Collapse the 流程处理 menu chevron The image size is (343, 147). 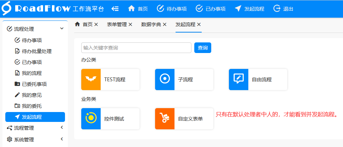pyautogui.click(x=62, y=28)
